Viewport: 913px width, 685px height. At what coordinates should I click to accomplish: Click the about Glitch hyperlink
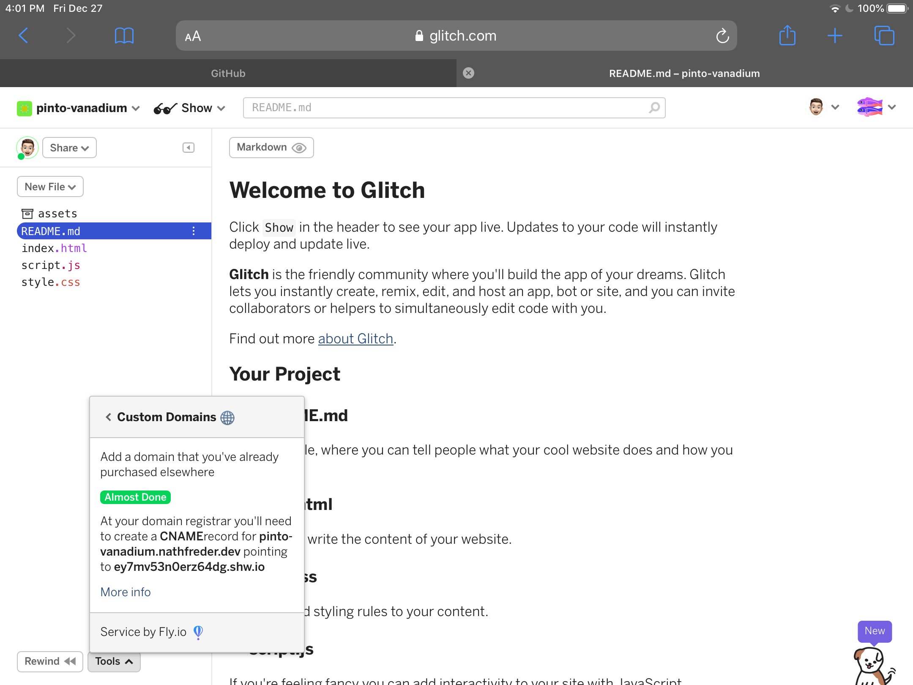point(355,339)
